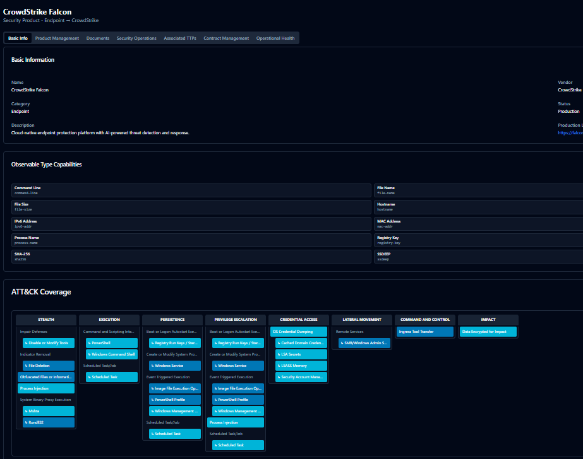The image size is (583, 459).
Task: Select the File Size observable card
Action: tap(191, 207)
